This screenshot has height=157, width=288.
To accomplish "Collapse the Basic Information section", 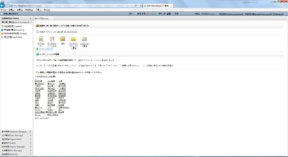I will tap(31, 22).
